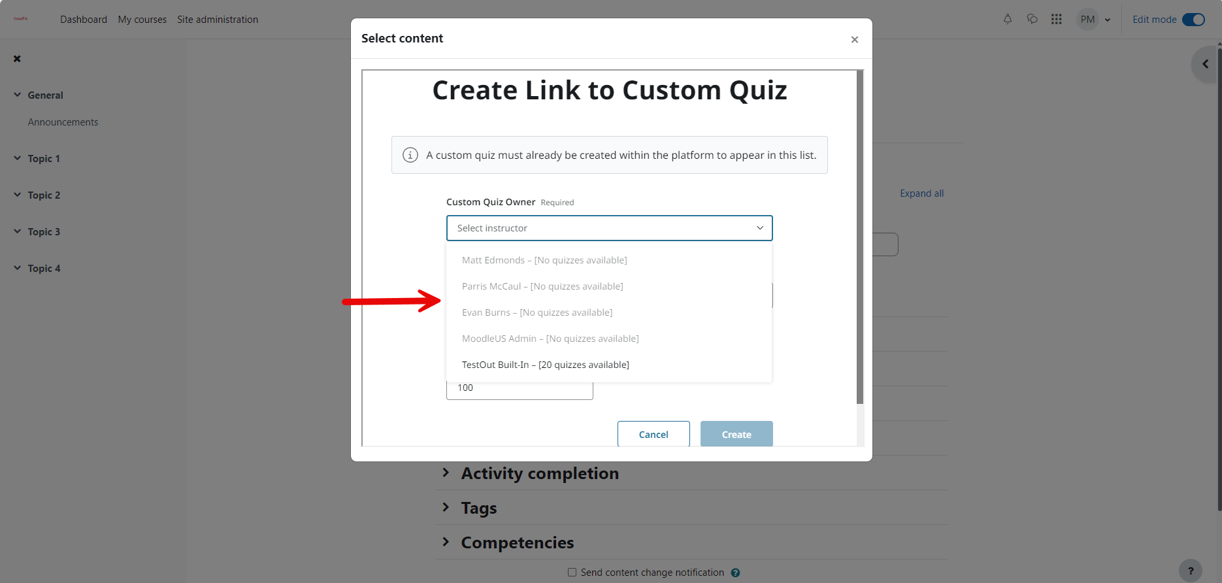Click the round help question mark button

pos(1190,571)
